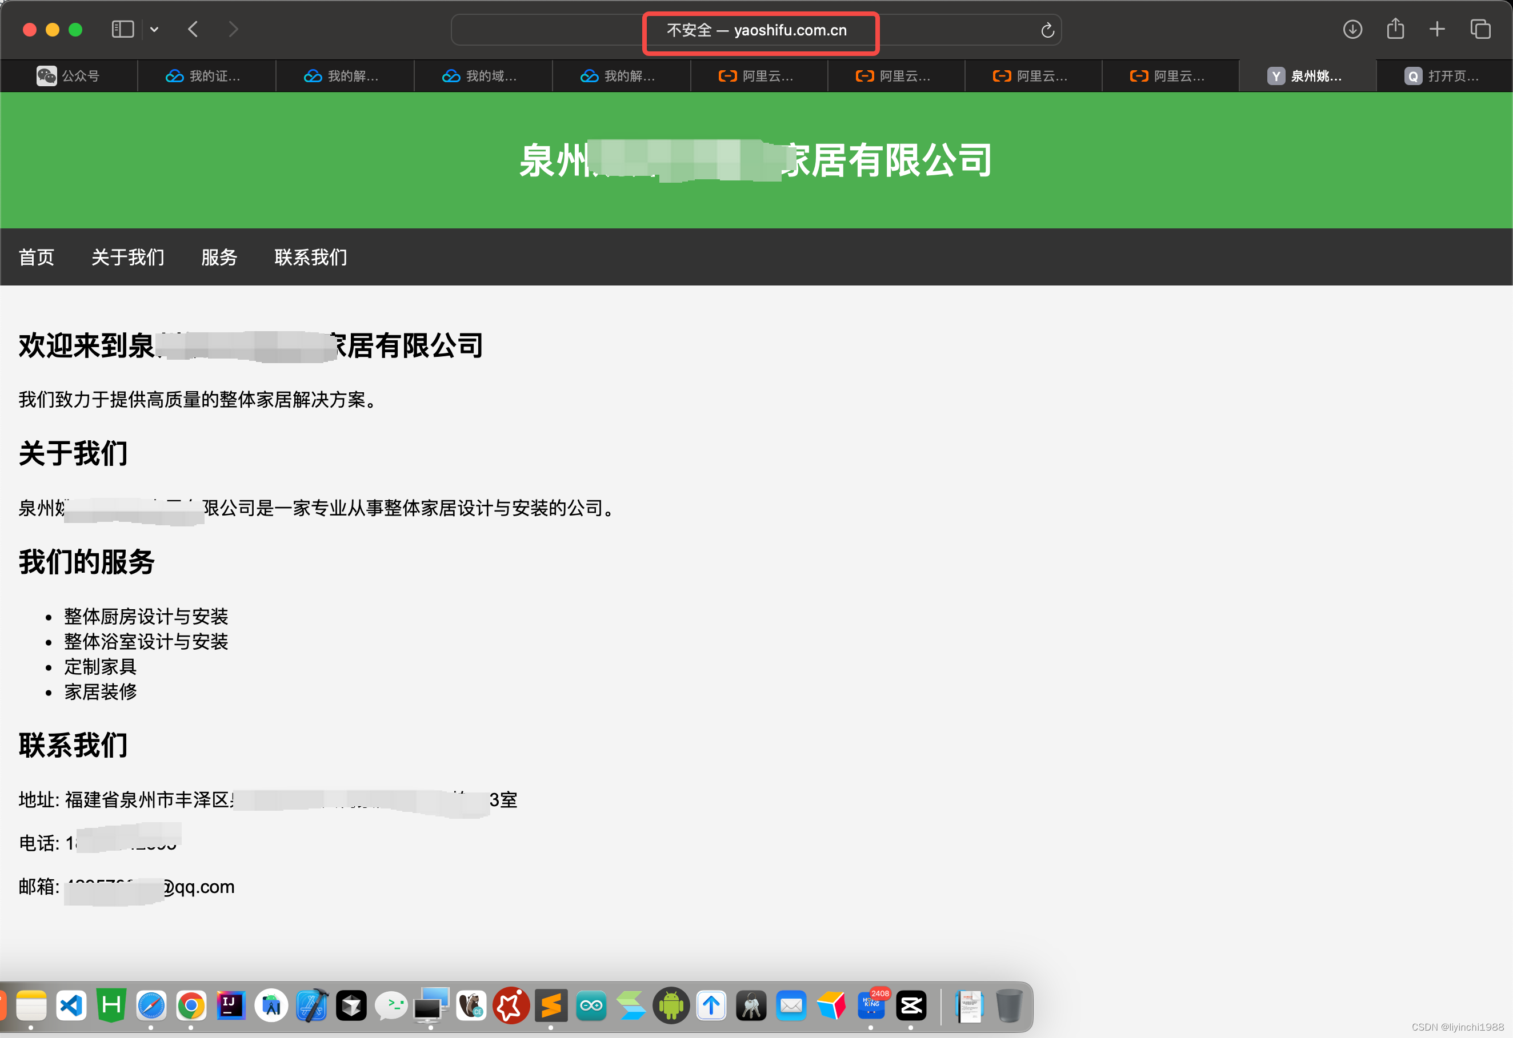Image resolution: width=1513 pixels, height=1038 pixels.
Task: Click the 服务 navigation link
Action: [219, 257]
